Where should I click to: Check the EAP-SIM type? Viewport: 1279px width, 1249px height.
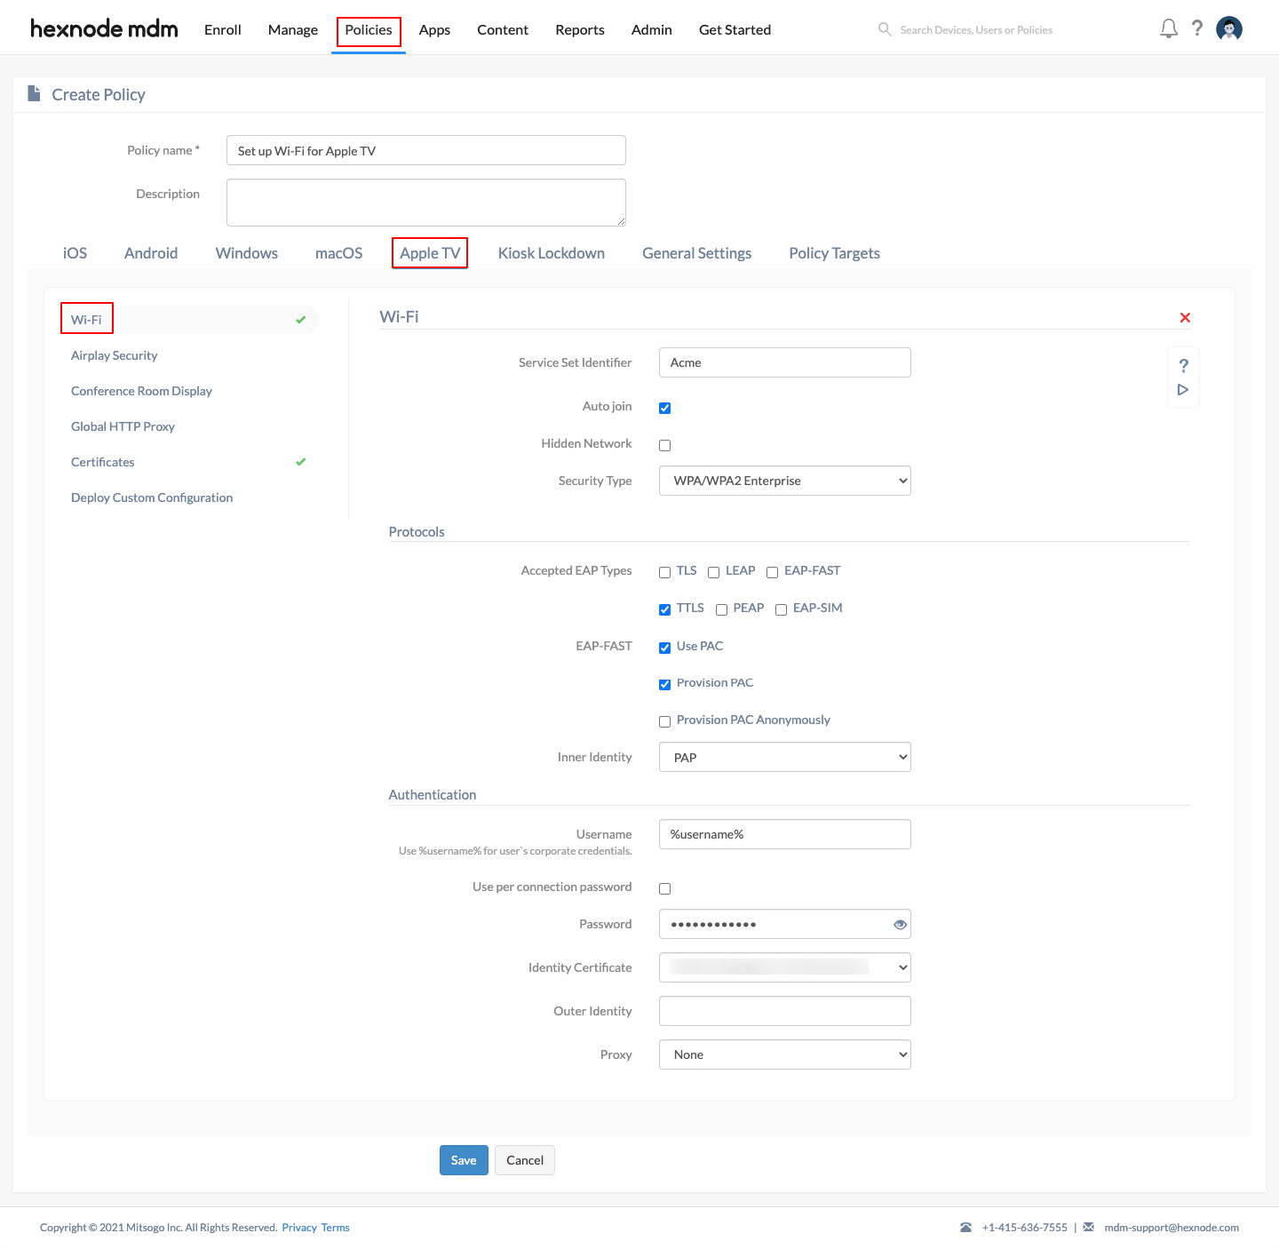[x=781, y=609]
